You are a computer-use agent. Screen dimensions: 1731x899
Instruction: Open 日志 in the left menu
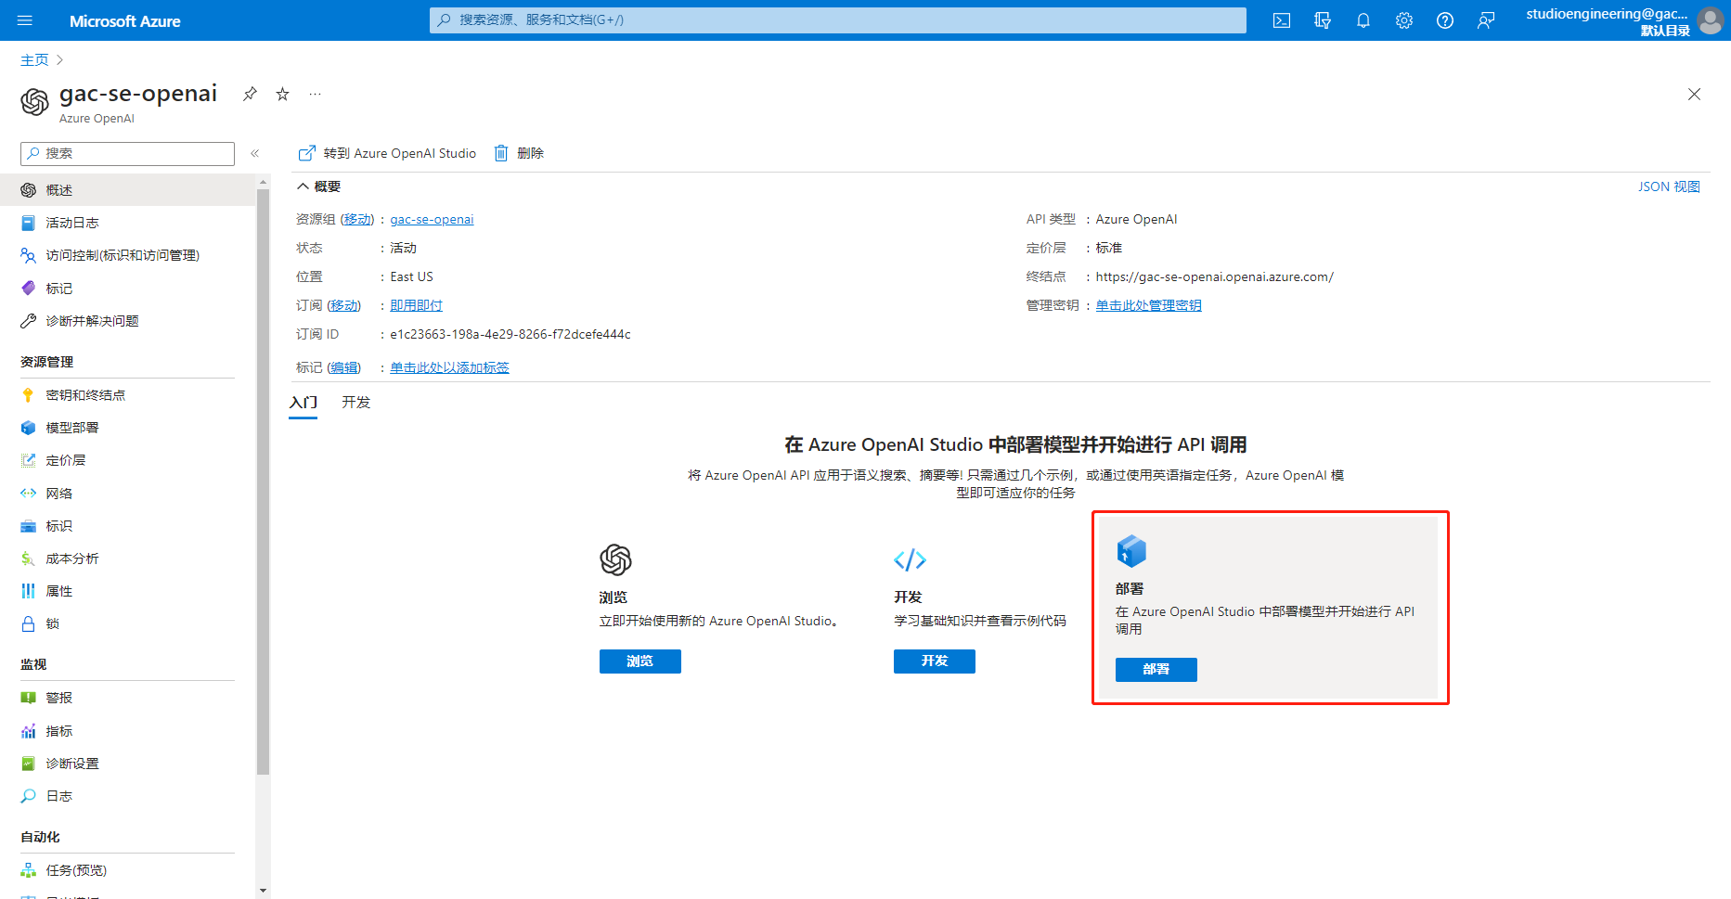pyautogui.click(x=128, y=796)
